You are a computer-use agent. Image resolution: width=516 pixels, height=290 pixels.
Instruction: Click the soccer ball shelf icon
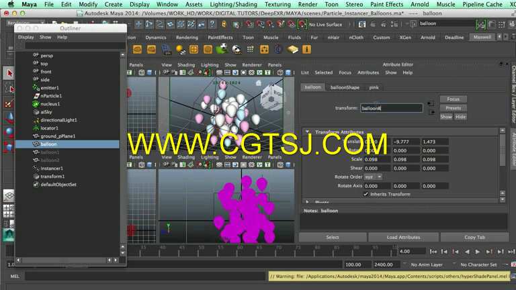222,49
